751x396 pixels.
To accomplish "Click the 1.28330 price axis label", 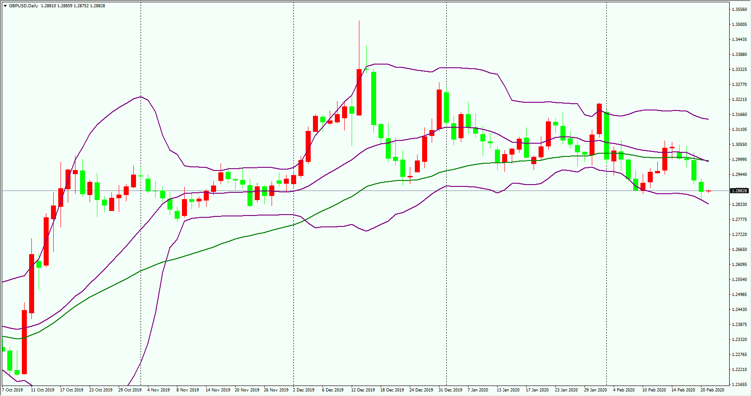I will tap(739, 204).
